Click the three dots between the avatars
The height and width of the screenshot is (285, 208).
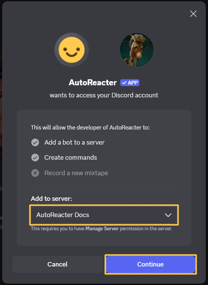click(x=104, y=49)
